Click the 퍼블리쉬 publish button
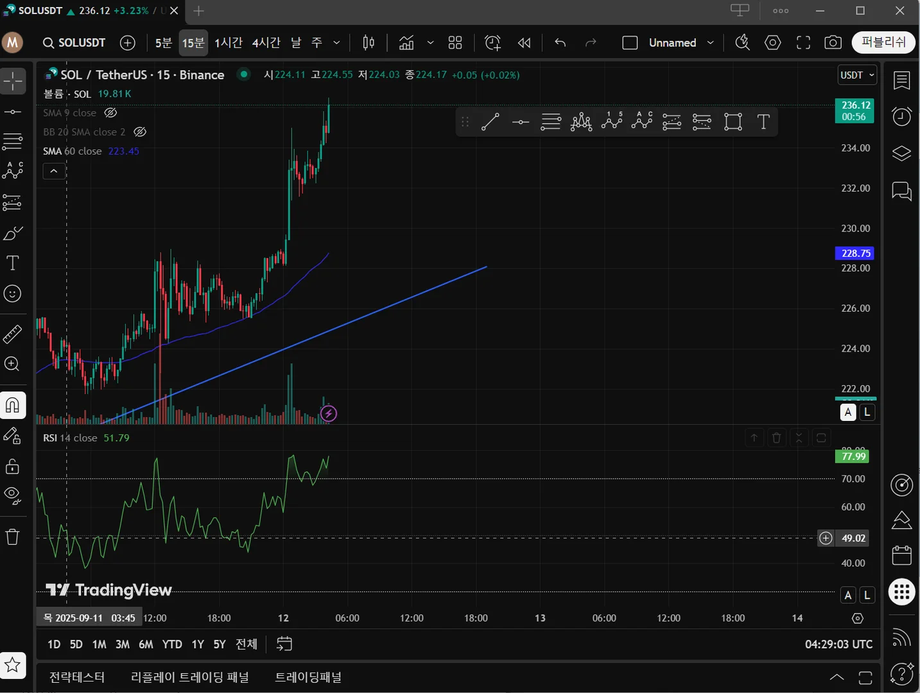The height and width of the screenshot is (693, 920). (x=883, y=42)
